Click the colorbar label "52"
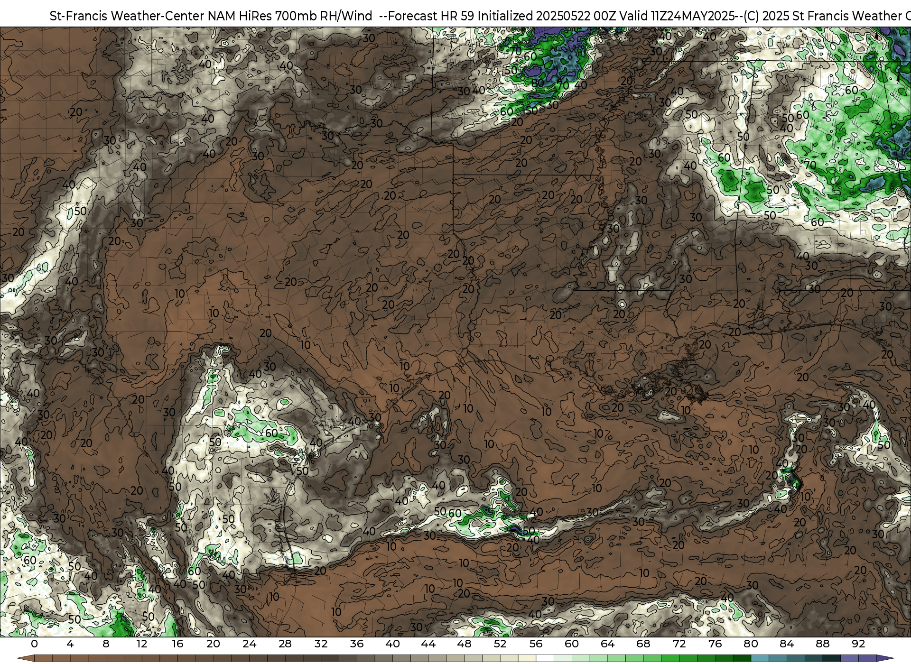The width and height of the screenshot is (911, 664). click(500, 644)
